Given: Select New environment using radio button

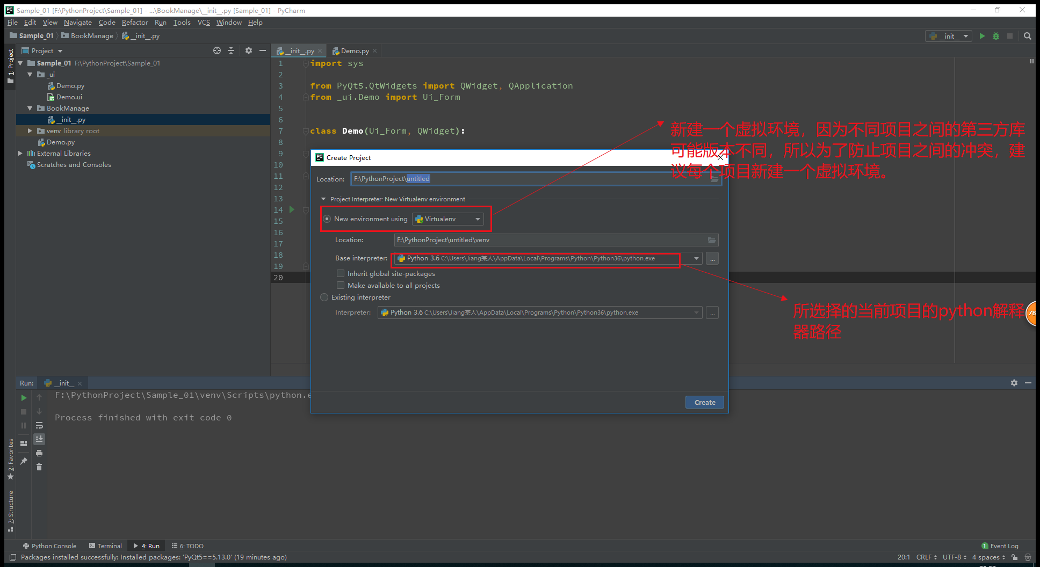Looking at the screenshot, I should tap(327, 219).
